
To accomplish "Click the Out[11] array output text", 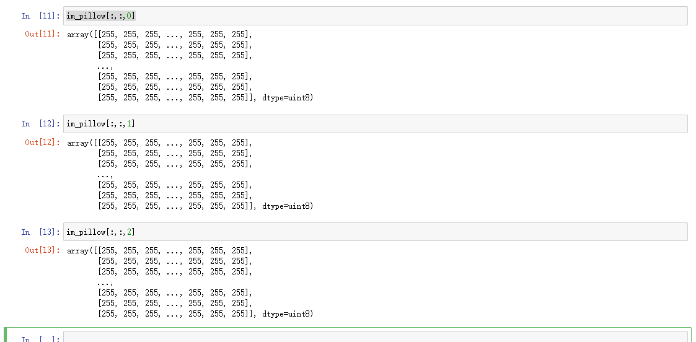I will pos(190,66).
